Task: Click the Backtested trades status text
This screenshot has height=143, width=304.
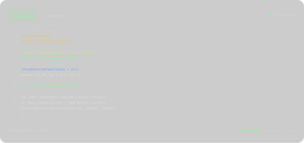Action: (x=280, y=131)
